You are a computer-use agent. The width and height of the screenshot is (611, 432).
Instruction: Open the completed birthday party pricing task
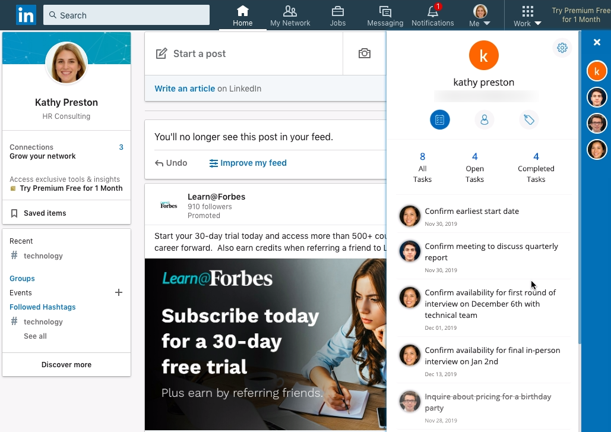pos(484,406)
